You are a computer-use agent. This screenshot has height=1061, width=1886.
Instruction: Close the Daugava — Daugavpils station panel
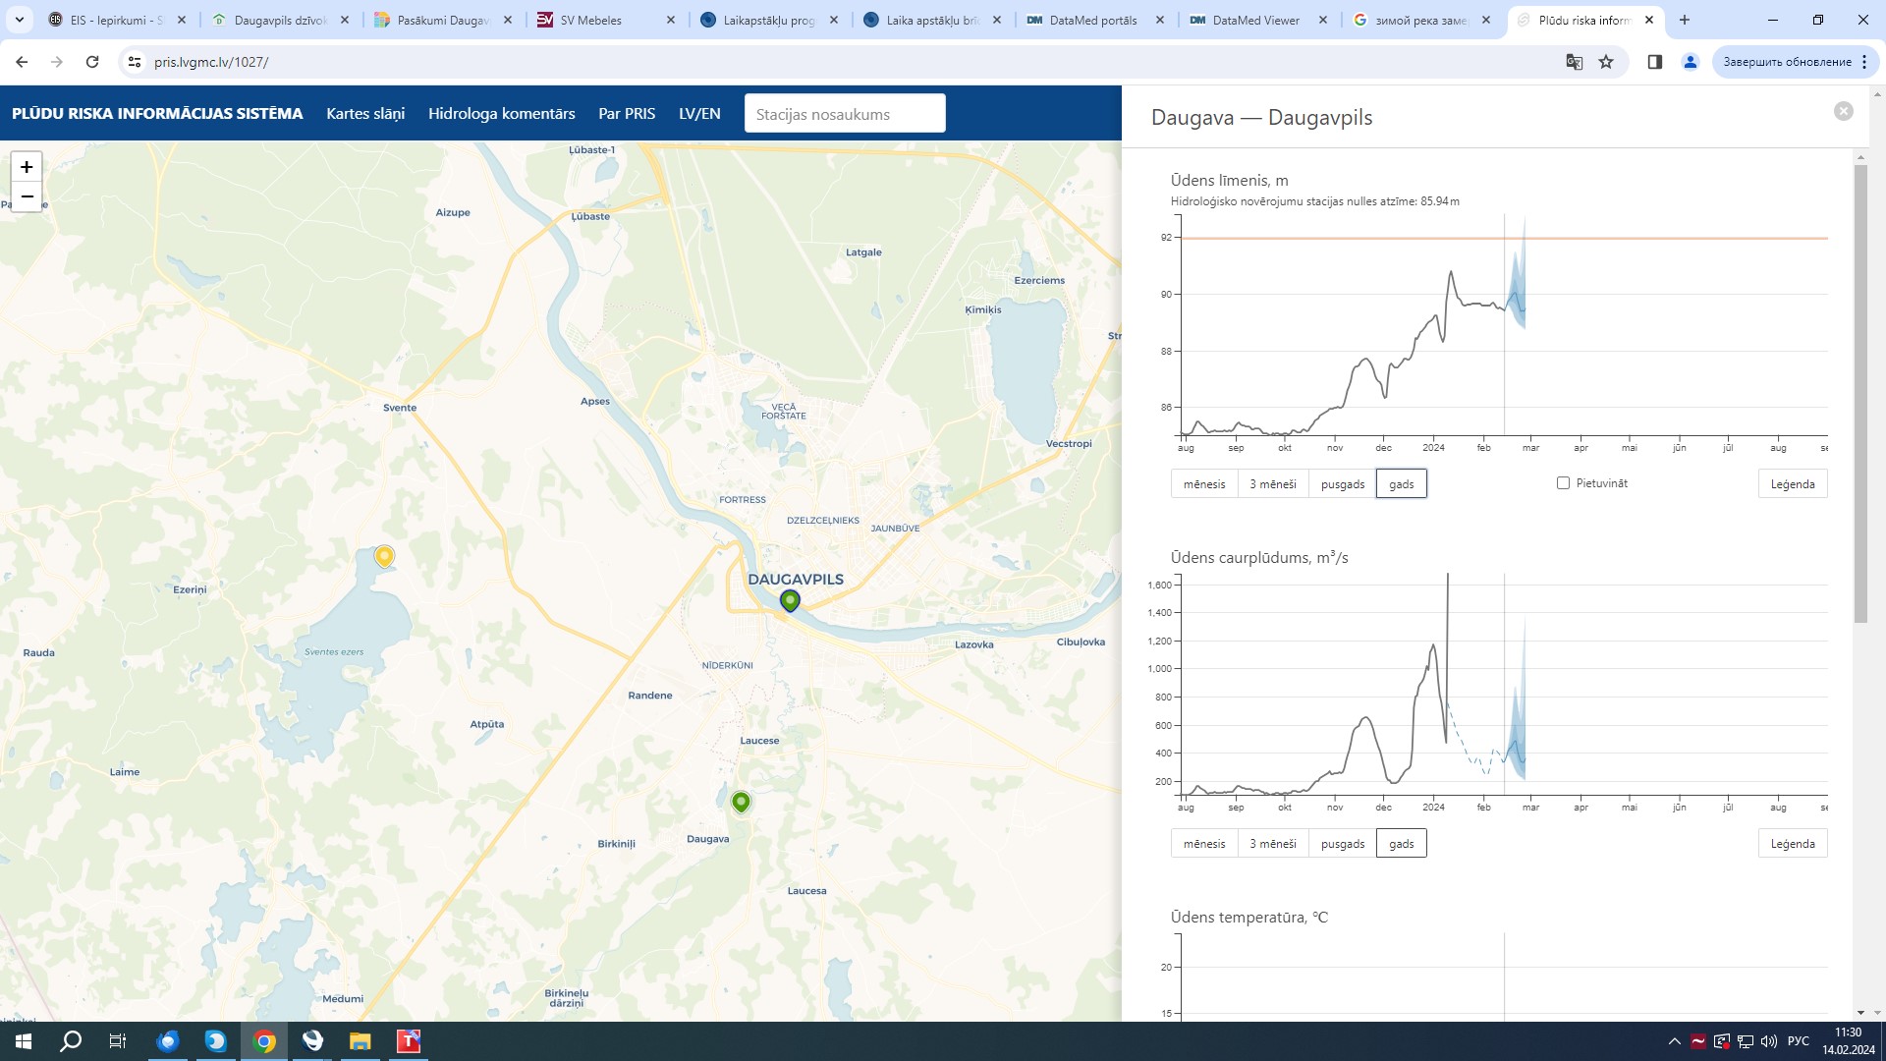(1843, 111)
